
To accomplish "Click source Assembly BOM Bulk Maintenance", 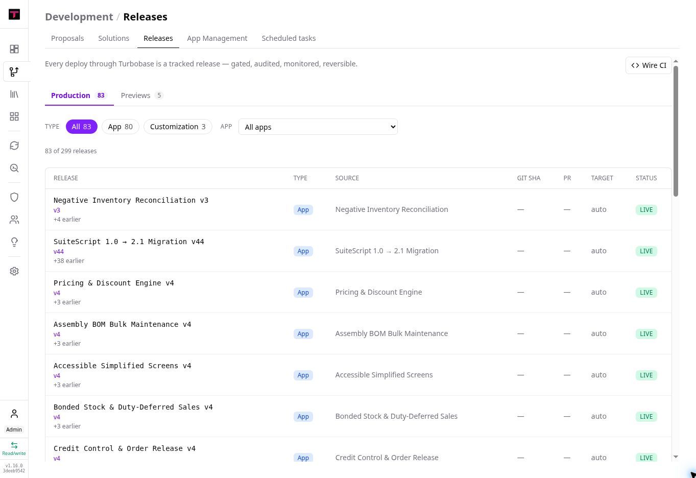I will pyautogui.click(x=392, y=333).
